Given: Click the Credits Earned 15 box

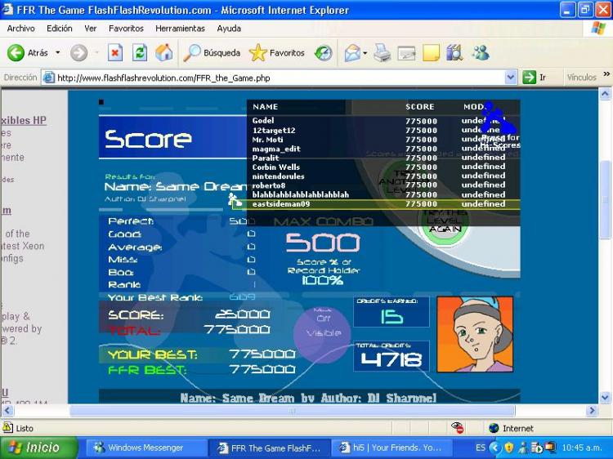Looking at the screenshot, I should [x=392, y=312].
